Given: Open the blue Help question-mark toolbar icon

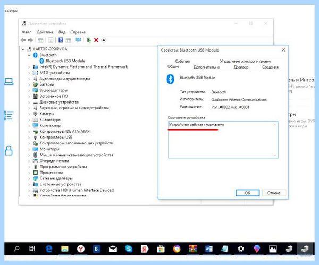Looking at the screenshot, I should click(x=61, y=40).
